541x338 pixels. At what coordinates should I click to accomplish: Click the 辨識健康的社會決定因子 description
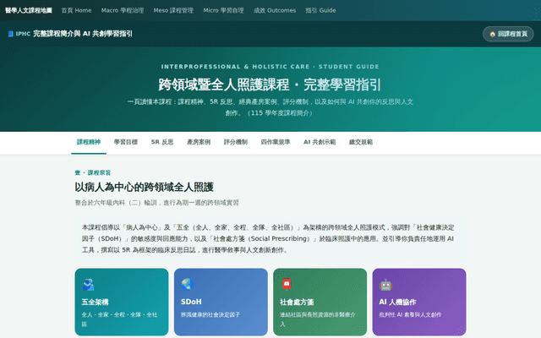(210, 315)
